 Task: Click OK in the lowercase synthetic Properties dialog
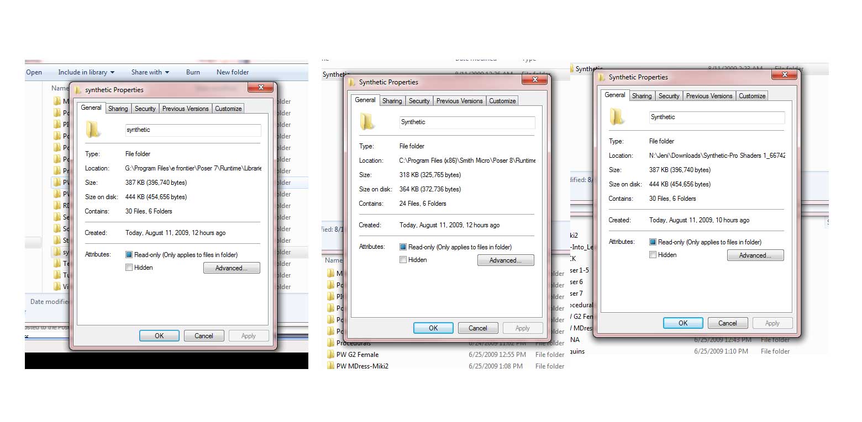159,336
